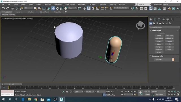The image size is (181, 102).
Task: Open Create Selection Set dropdown
Action: [x=121, y=8]
